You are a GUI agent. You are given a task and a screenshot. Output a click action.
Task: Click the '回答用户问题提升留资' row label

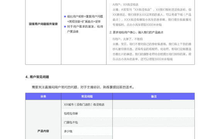coord(43,24)
